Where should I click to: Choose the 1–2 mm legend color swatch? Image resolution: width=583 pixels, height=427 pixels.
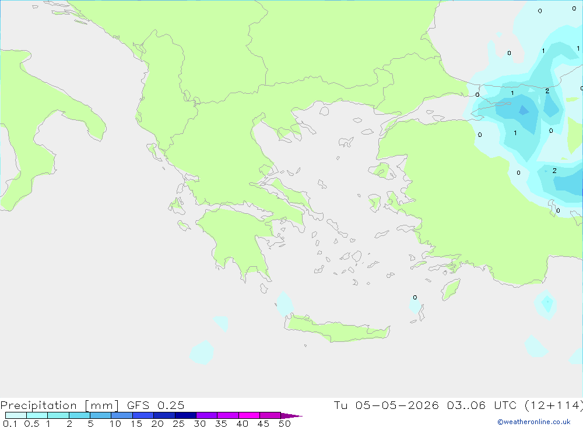[x=58, y=415]
